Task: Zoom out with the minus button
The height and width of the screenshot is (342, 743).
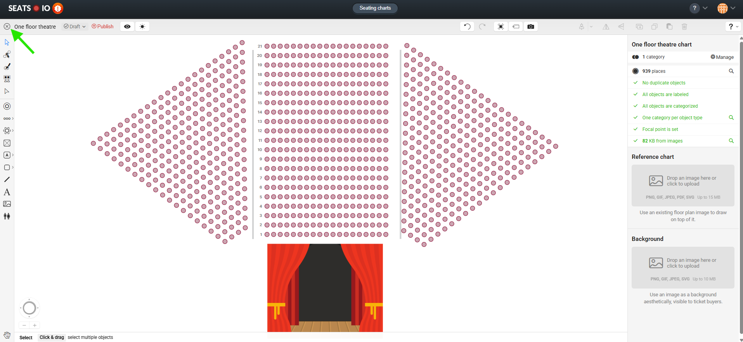Action: [24, 325]
